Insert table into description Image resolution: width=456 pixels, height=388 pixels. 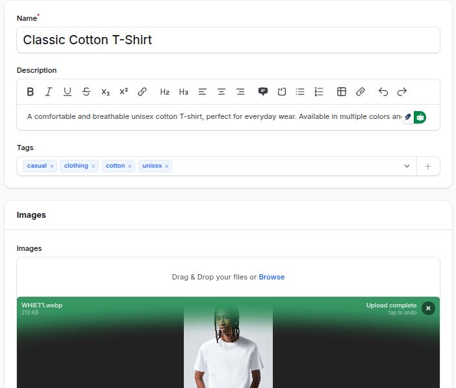[342, 92]
